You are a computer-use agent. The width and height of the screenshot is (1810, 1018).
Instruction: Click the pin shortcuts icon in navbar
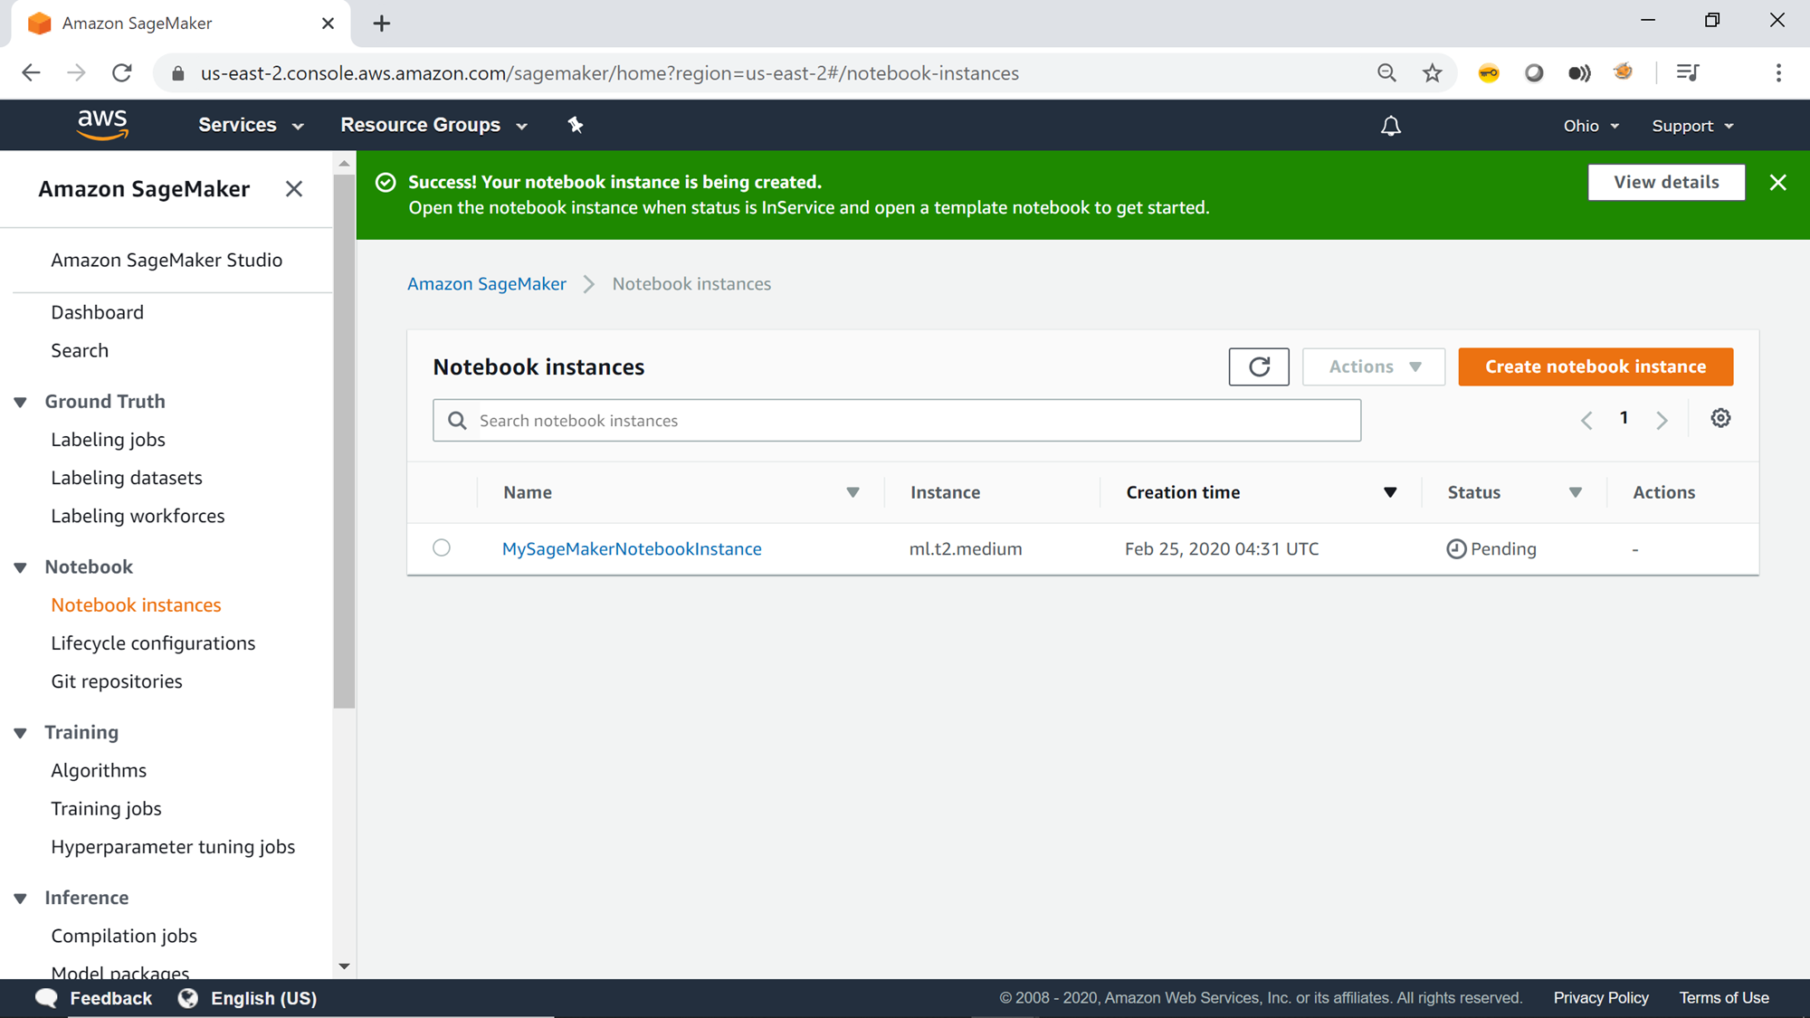(576, 125)
